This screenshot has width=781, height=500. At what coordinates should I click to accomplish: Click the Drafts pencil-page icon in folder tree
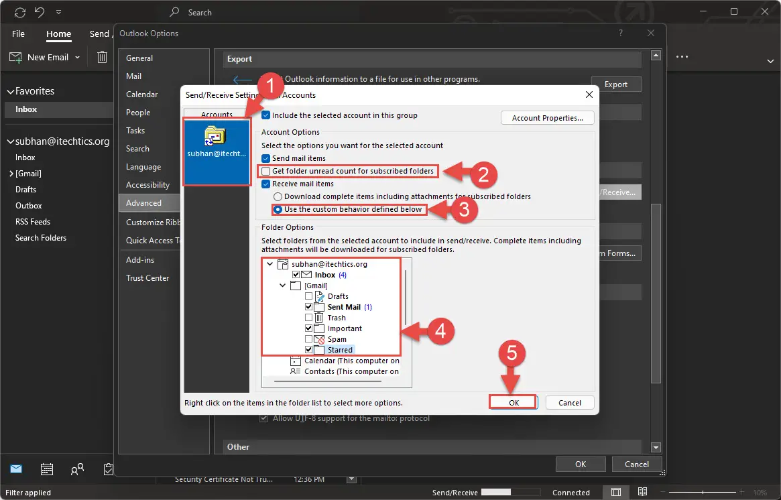point(319,296)
